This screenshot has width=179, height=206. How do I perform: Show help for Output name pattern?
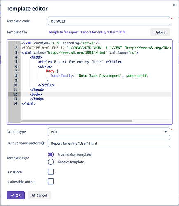(x=43, y=143)
